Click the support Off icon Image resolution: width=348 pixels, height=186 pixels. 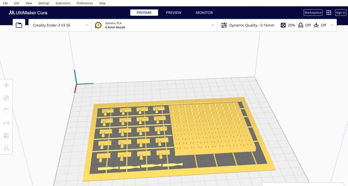tap(301, 25)
